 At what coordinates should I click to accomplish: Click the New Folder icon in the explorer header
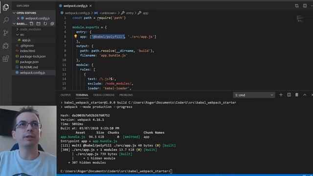[x=38, y=23]
